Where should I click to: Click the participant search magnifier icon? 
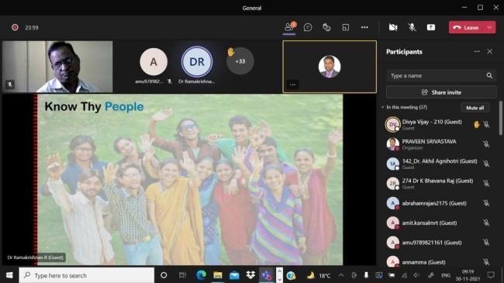(489, 75)
